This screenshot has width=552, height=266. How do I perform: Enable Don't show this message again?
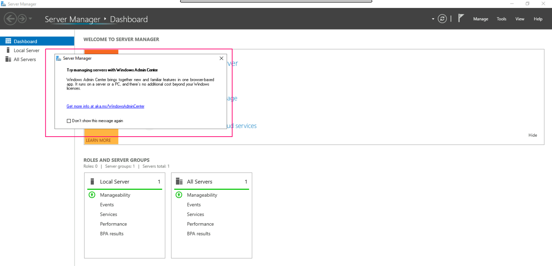click(x=69, y=120)
